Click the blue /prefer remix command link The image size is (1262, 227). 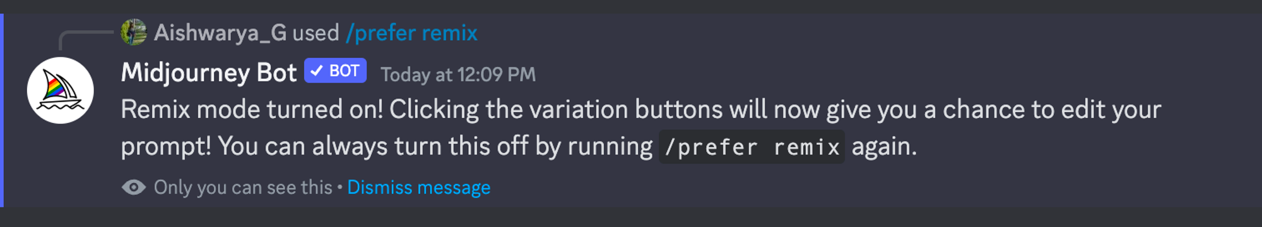[x=411, y=33]
